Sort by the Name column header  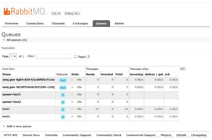6,74
